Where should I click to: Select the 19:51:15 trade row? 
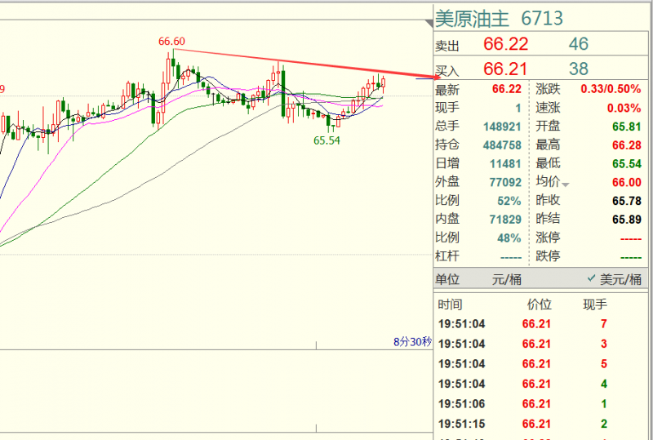point(522,424)
